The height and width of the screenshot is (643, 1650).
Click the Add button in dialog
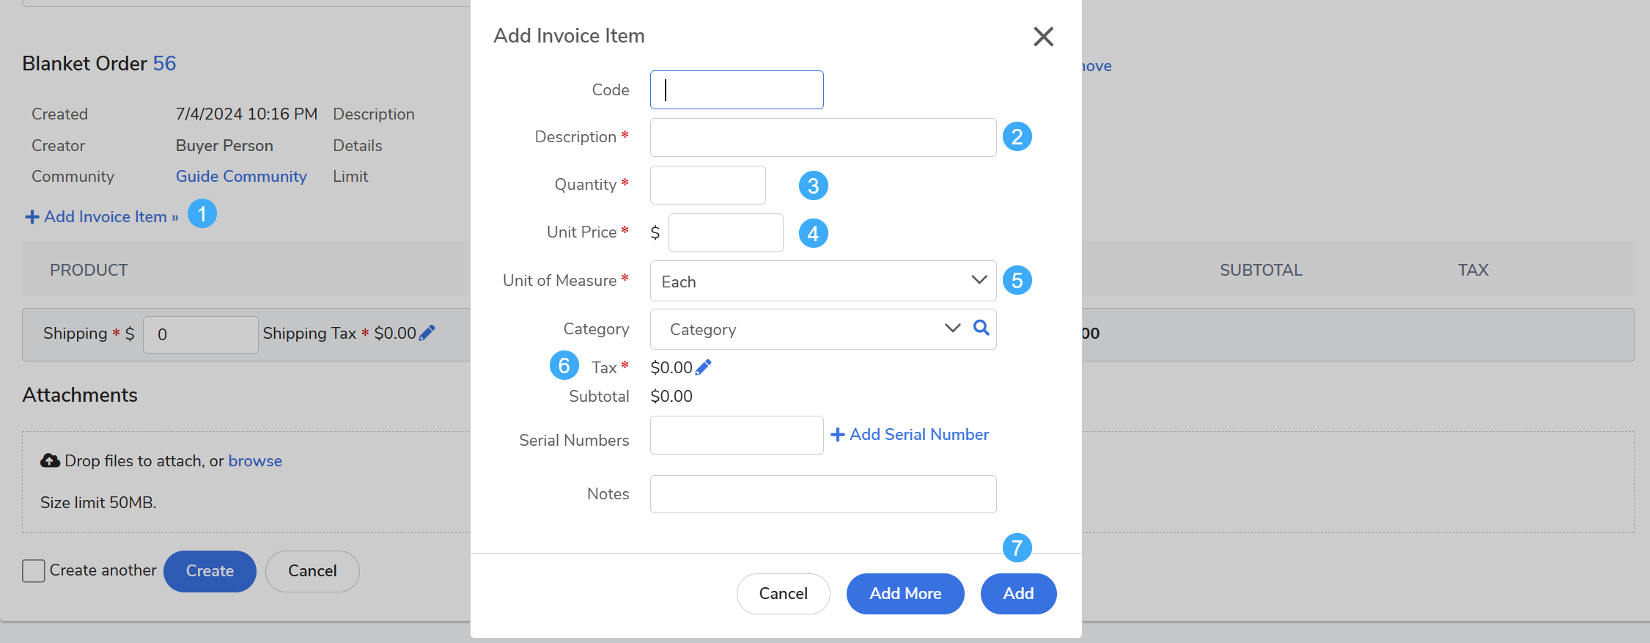tap(1018, 593)
